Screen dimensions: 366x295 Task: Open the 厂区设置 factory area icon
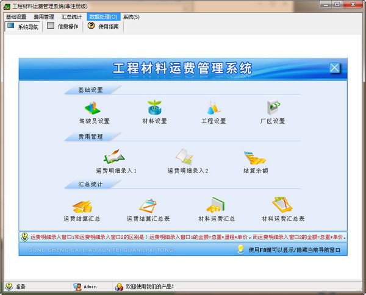272,110
